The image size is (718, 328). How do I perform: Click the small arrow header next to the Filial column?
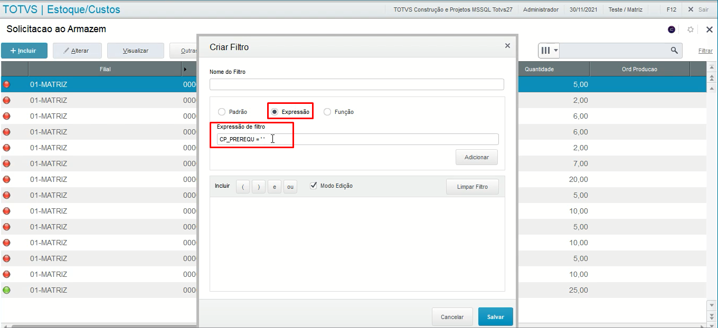click(185, 69)
